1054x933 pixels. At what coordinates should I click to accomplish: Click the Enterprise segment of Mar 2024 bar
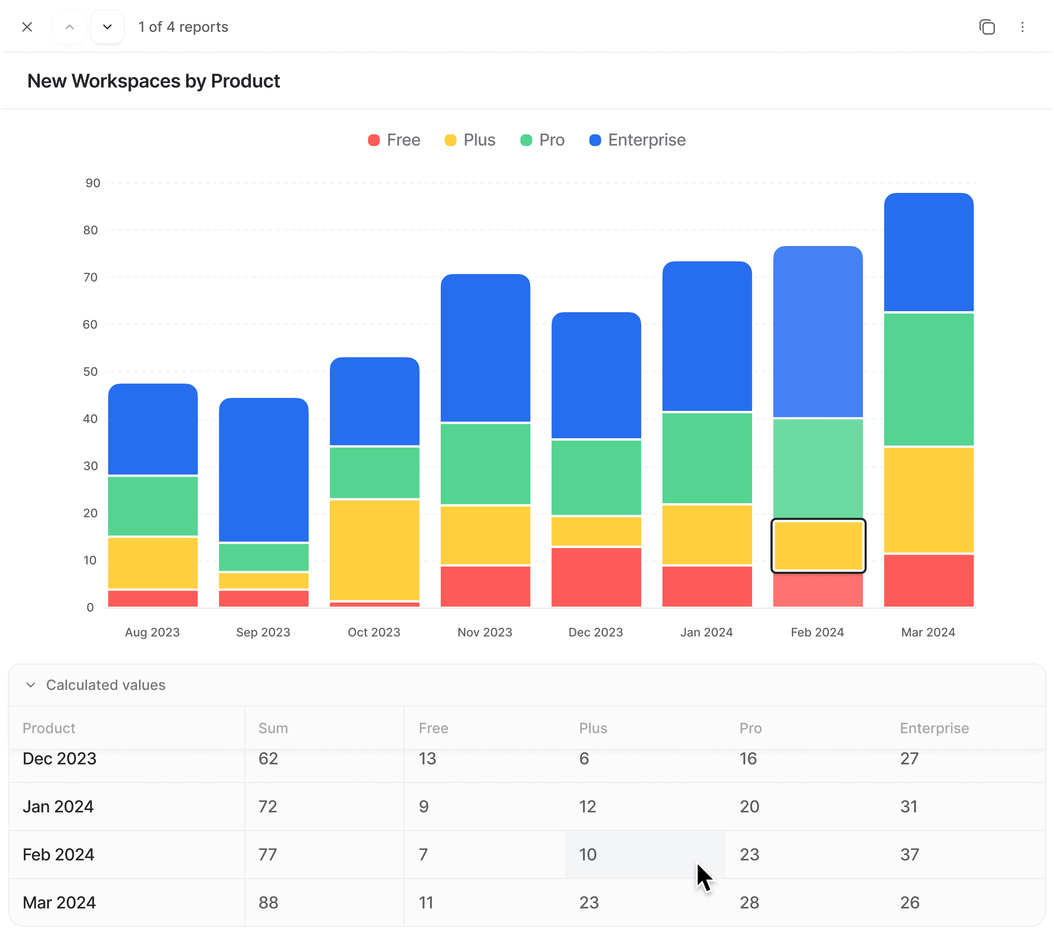pos(928,253)
